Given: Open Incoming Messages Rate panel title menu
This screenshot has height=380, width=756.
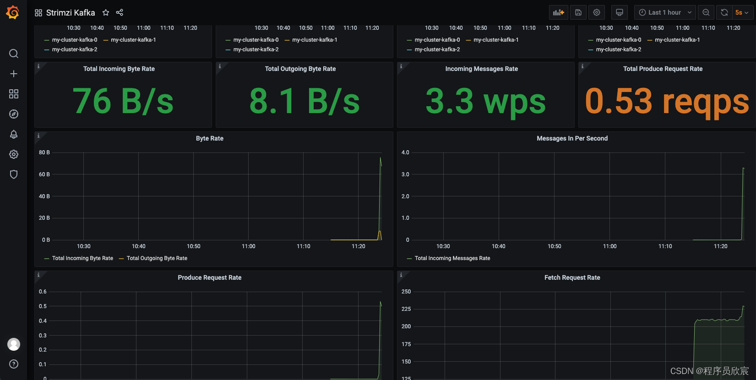Looking at the screenshot, I should point(482,69).
